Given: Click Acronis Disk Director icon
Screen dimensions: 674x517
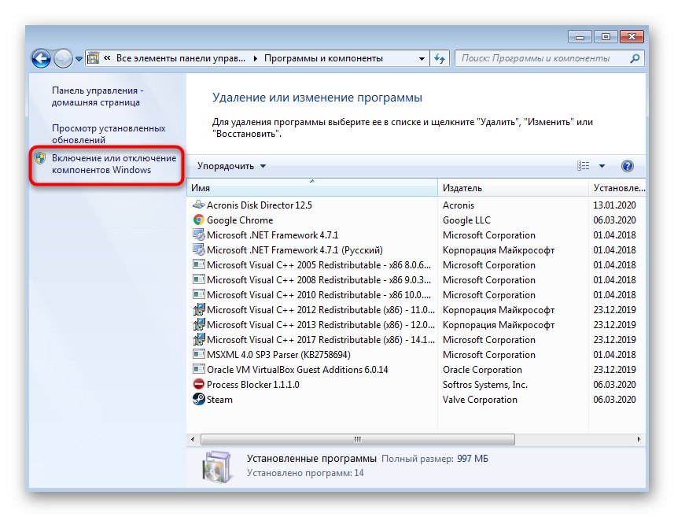Looking at the screenshot, I should pos(199,205).
